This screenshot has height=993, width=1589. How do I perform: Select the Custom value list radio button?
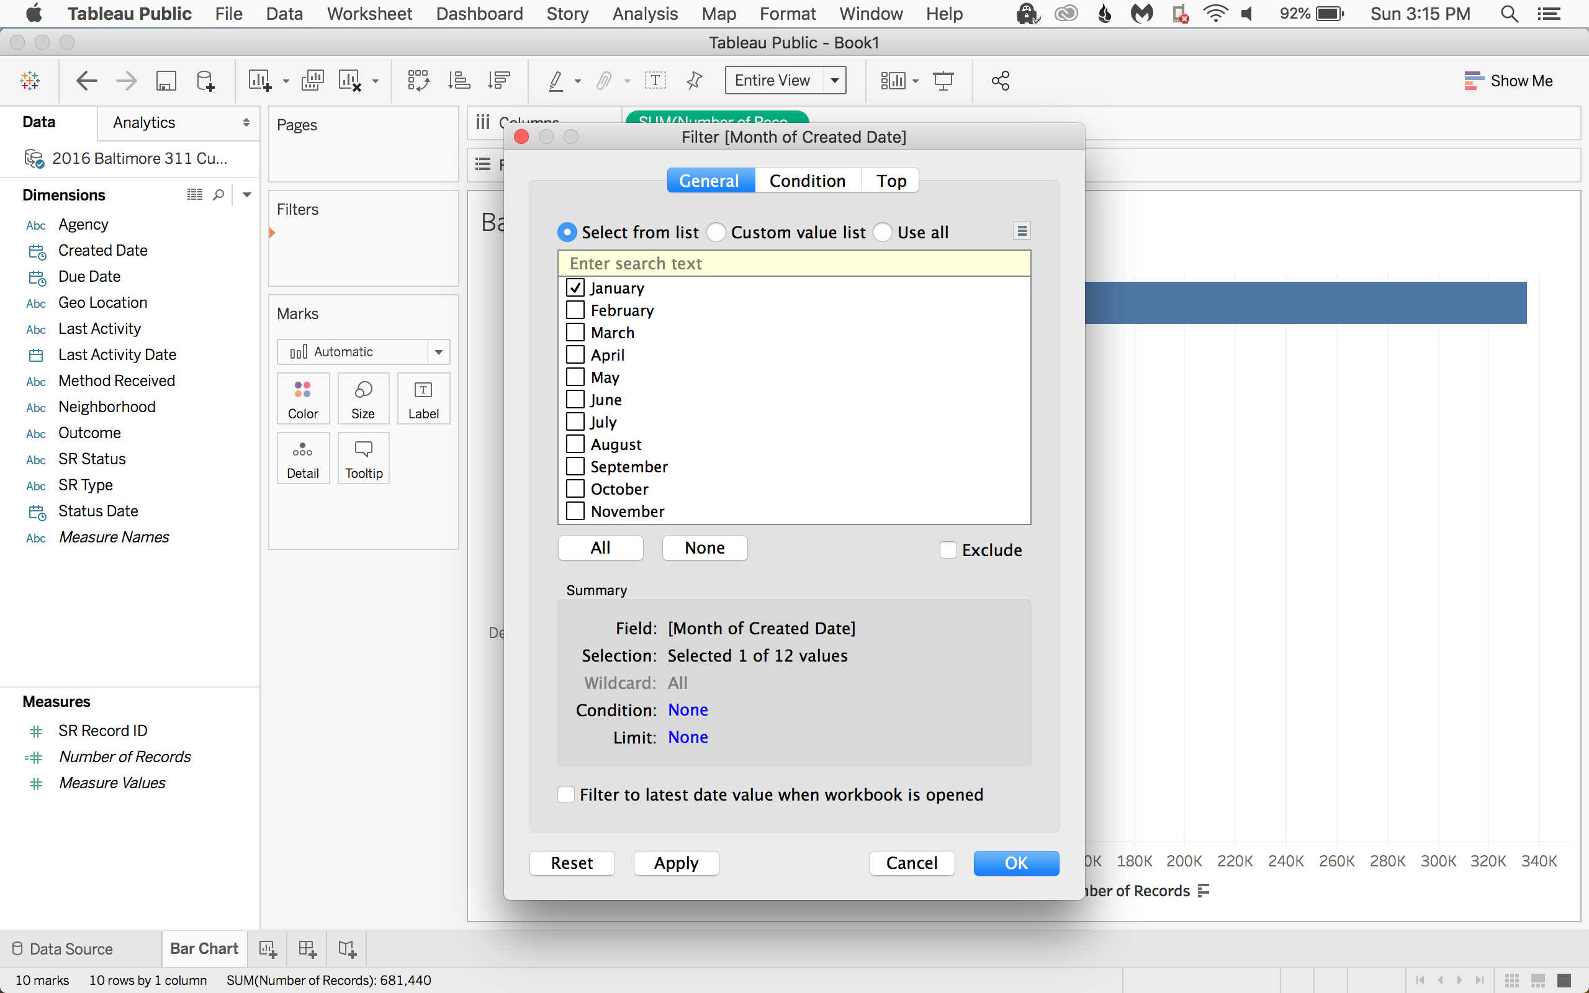[716, 233]
